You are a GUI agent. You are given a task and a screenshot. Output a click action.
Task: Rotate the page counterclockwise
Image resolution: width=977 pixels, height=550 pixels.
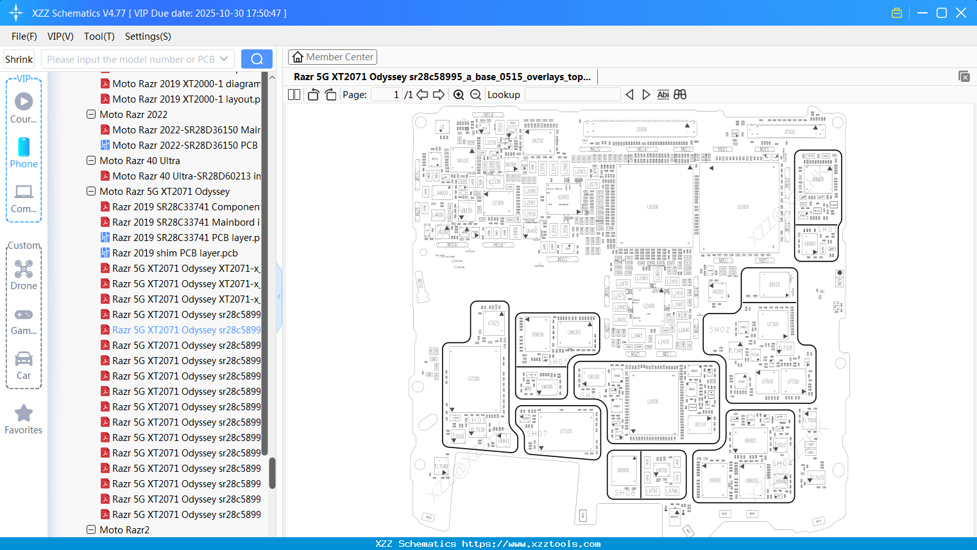click(313, 95)
